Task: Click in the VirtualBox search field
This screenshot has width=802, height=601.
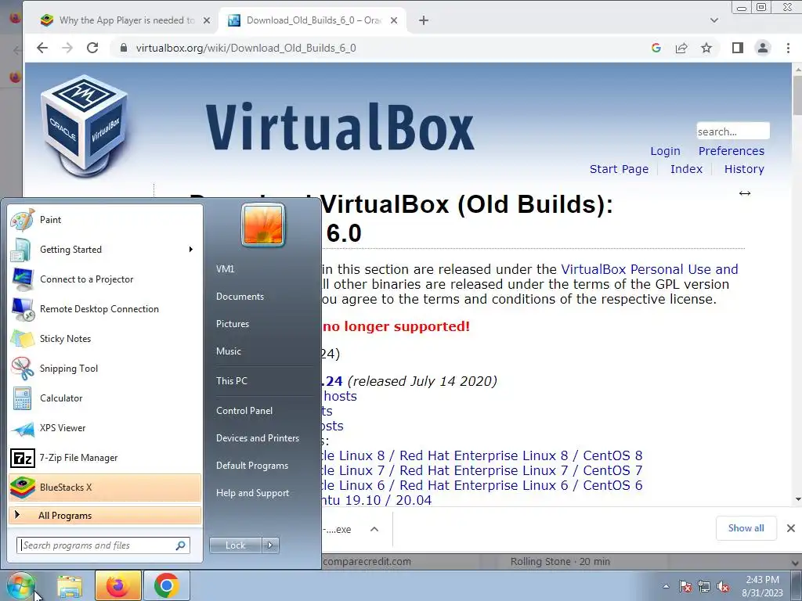Action: (x=733, y=131)
